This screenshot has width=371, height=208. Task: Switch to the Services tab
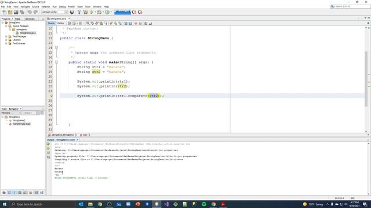point(30,19)
